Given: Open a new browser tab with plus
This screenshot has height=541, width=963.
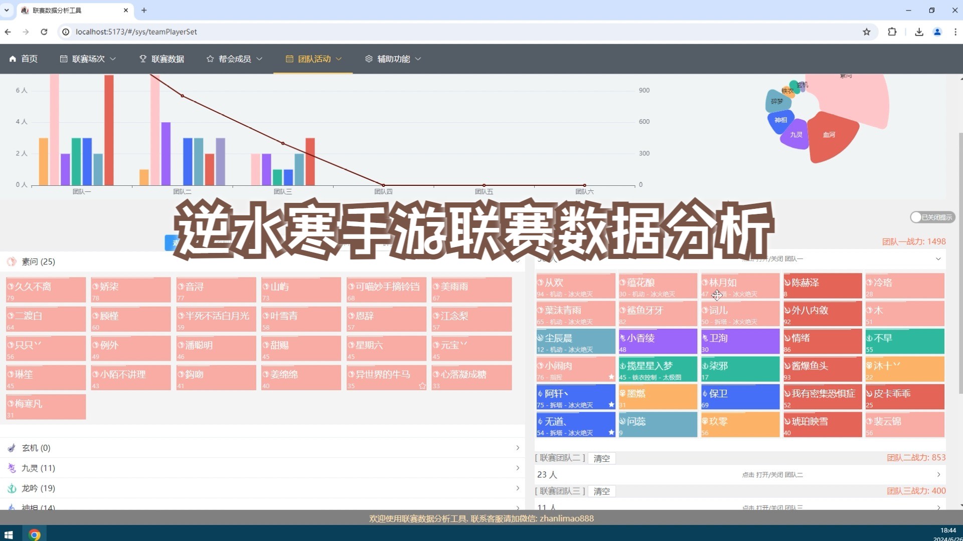Looking at the screenshot, I should click(144, 10).
